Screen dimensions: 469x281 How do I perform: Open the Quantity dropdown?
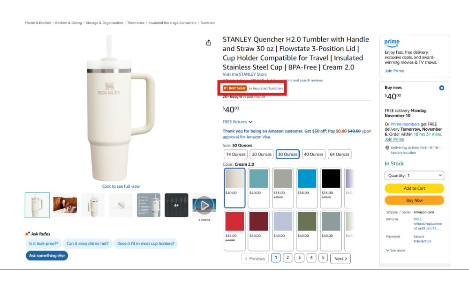click(414, 175)
